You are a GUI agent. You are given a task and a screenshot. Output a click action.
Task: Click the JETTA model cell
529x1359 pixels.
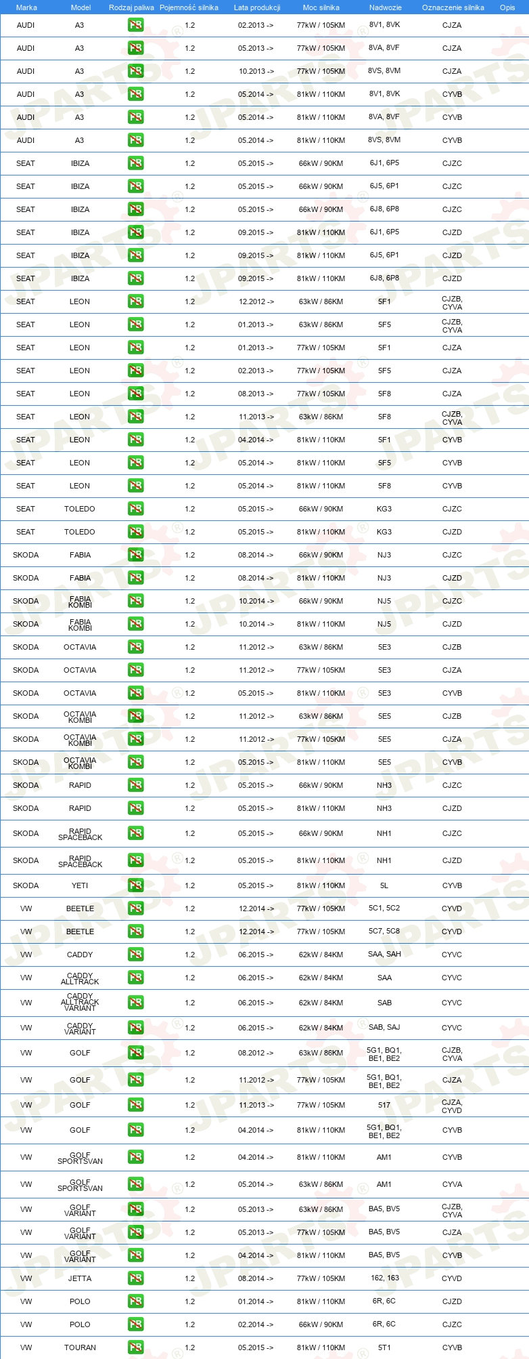(80, 1278)
